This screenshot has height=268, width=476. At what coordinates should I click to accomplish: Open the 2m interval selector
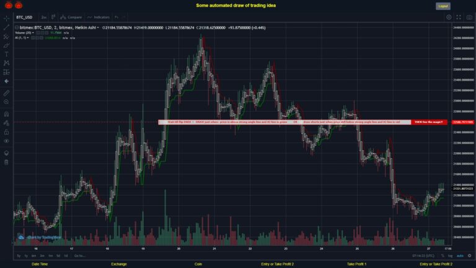[44, 17]
